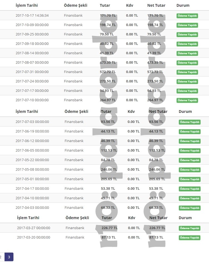Select the 2017-09-25 transaction date

point(32,34)
